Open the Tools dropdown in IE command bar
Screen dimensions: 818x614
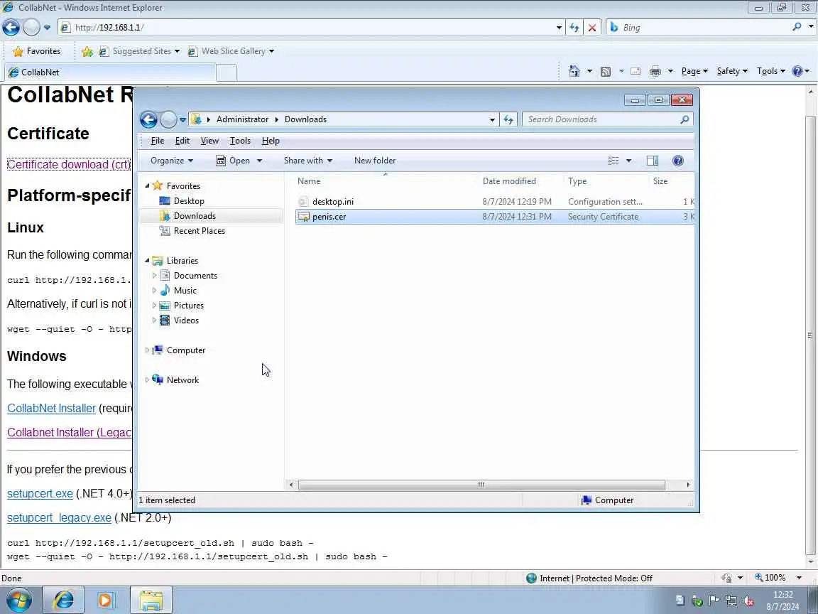[x=771, y=71]
